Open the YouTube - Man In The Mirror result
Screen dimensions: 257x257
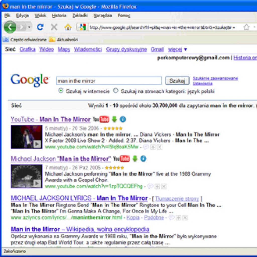pyautogui.click(x=51, y=119)
